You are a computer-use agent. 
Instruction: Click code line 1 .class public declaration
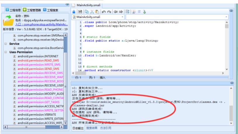click(x=131, y=22)
